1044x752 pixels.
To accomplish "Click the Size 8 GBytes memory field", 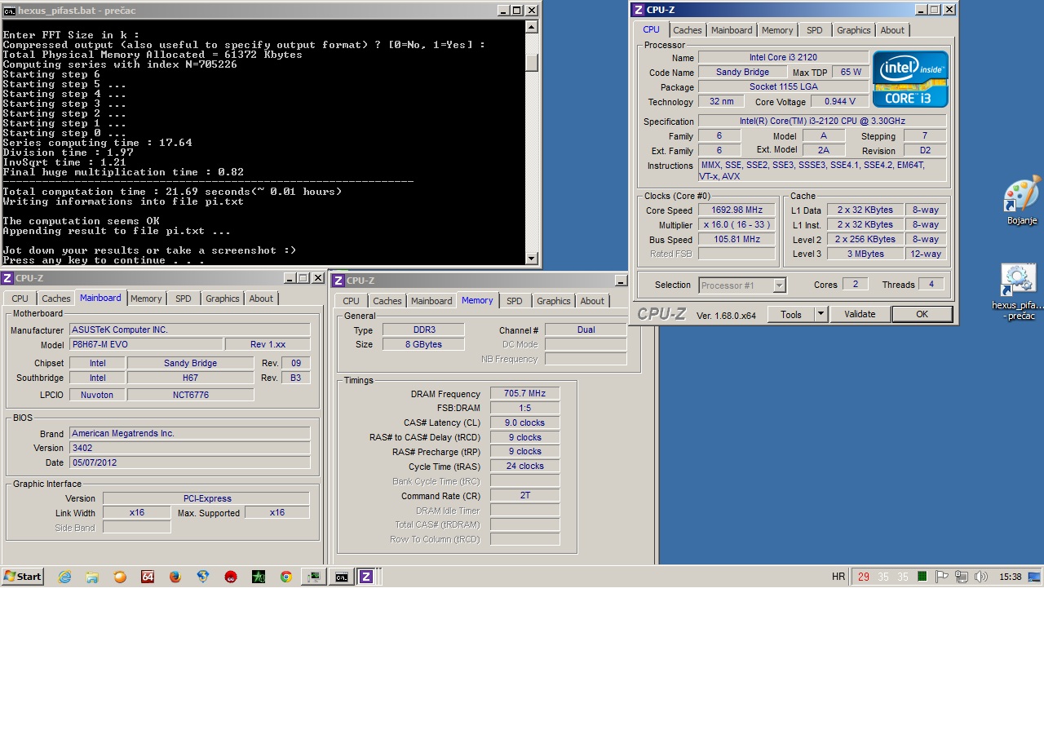I will click(x=422, y=344).
